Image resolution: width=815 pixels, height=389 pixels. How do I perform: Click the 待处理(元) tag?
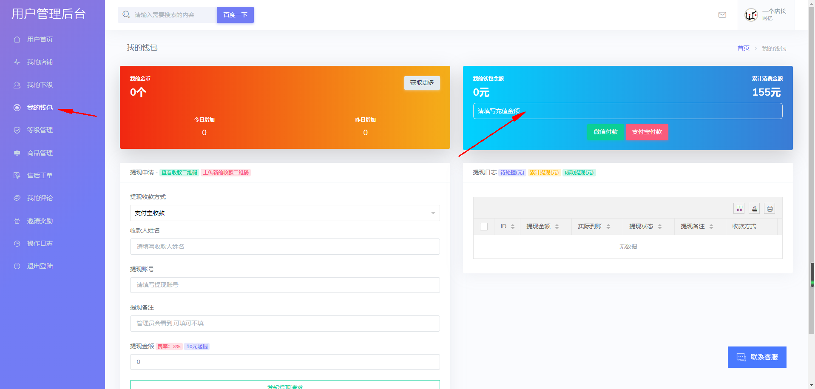pos(512,173)
